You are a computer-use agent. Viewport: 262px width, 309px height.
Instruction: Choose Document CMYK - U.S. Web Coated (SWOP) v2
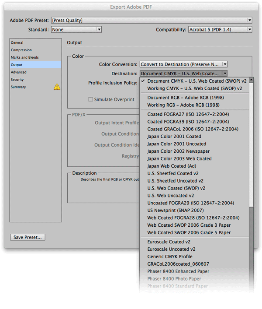tap(194, 81)
